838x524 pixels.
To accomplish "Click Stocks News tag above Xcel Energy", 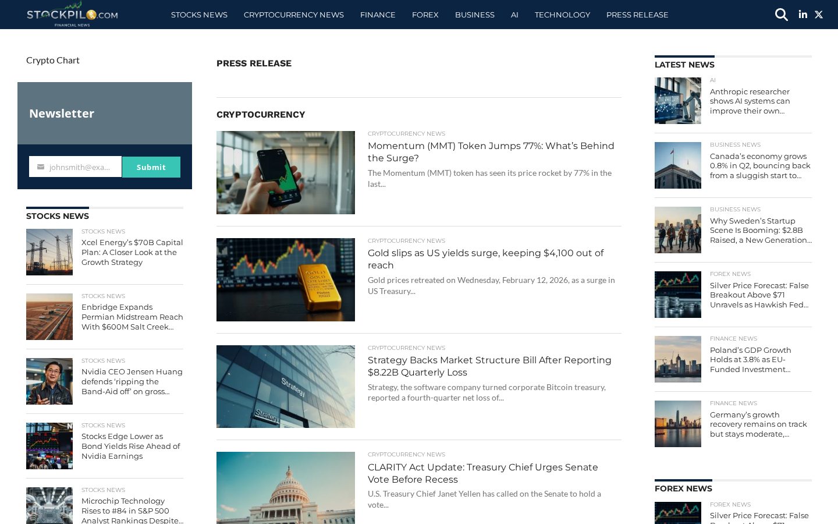I will click(x=103, y=232).
